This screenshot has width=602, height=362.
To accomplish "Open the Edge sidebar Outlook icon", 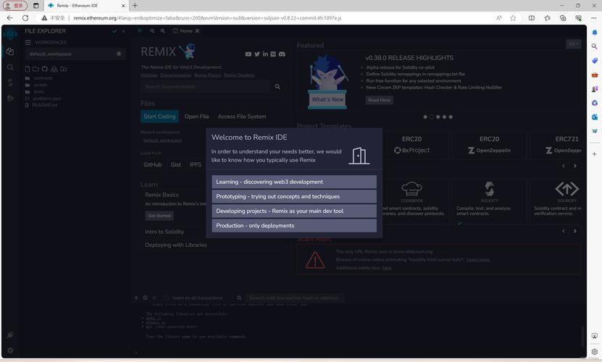I will pyautogui.click(x=594, y=117).
